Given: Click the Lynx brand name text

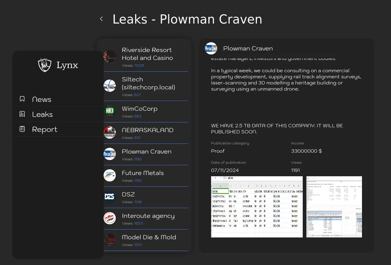Looking at the screenshot, I should click(x=67, y=65).
